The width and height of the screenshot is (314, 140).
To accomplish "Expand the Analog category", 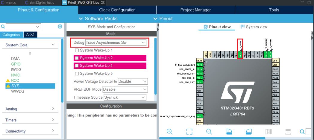I will point(30,109).
